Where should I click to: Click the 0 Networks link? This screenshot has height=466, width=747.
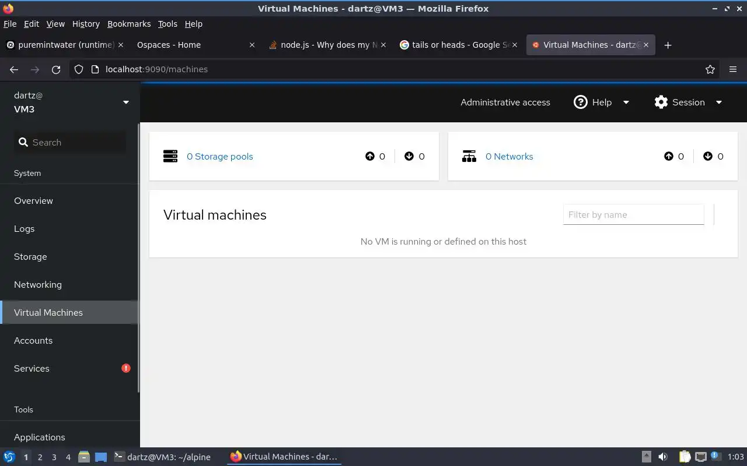(x=509, y=156)
